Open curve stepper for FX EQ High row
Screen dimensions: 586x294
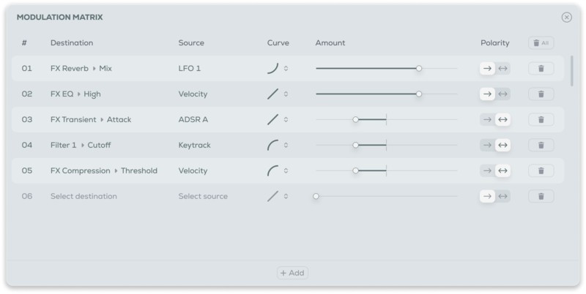point(286,94)
